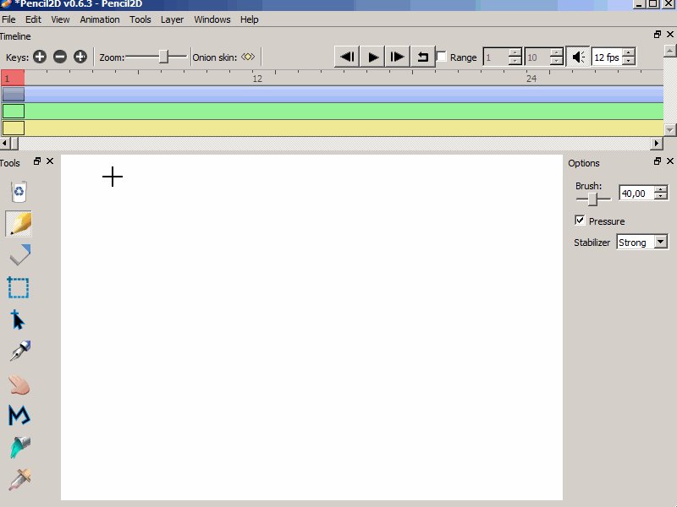Increase the brush size value
The width and height of the screenshot is (677, 507).
[661, 188]
